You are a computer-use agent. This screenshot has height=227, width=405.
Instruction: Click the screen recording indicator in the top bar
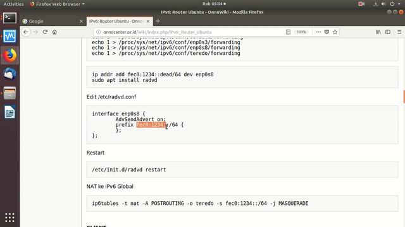(x=361, y=4)
